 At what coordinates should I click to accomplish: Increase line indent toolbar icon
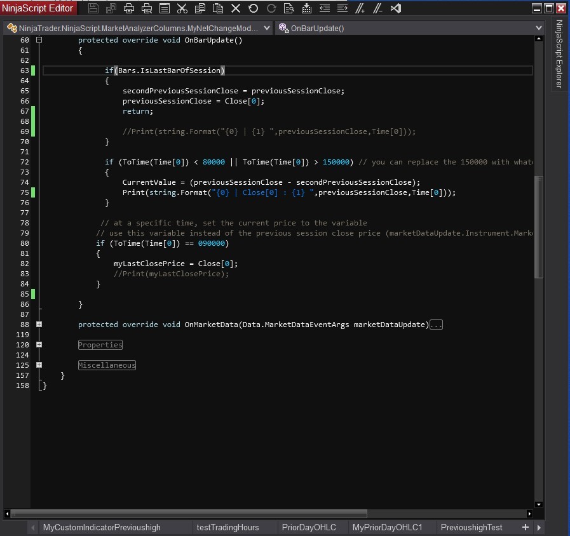click(342, 8)
